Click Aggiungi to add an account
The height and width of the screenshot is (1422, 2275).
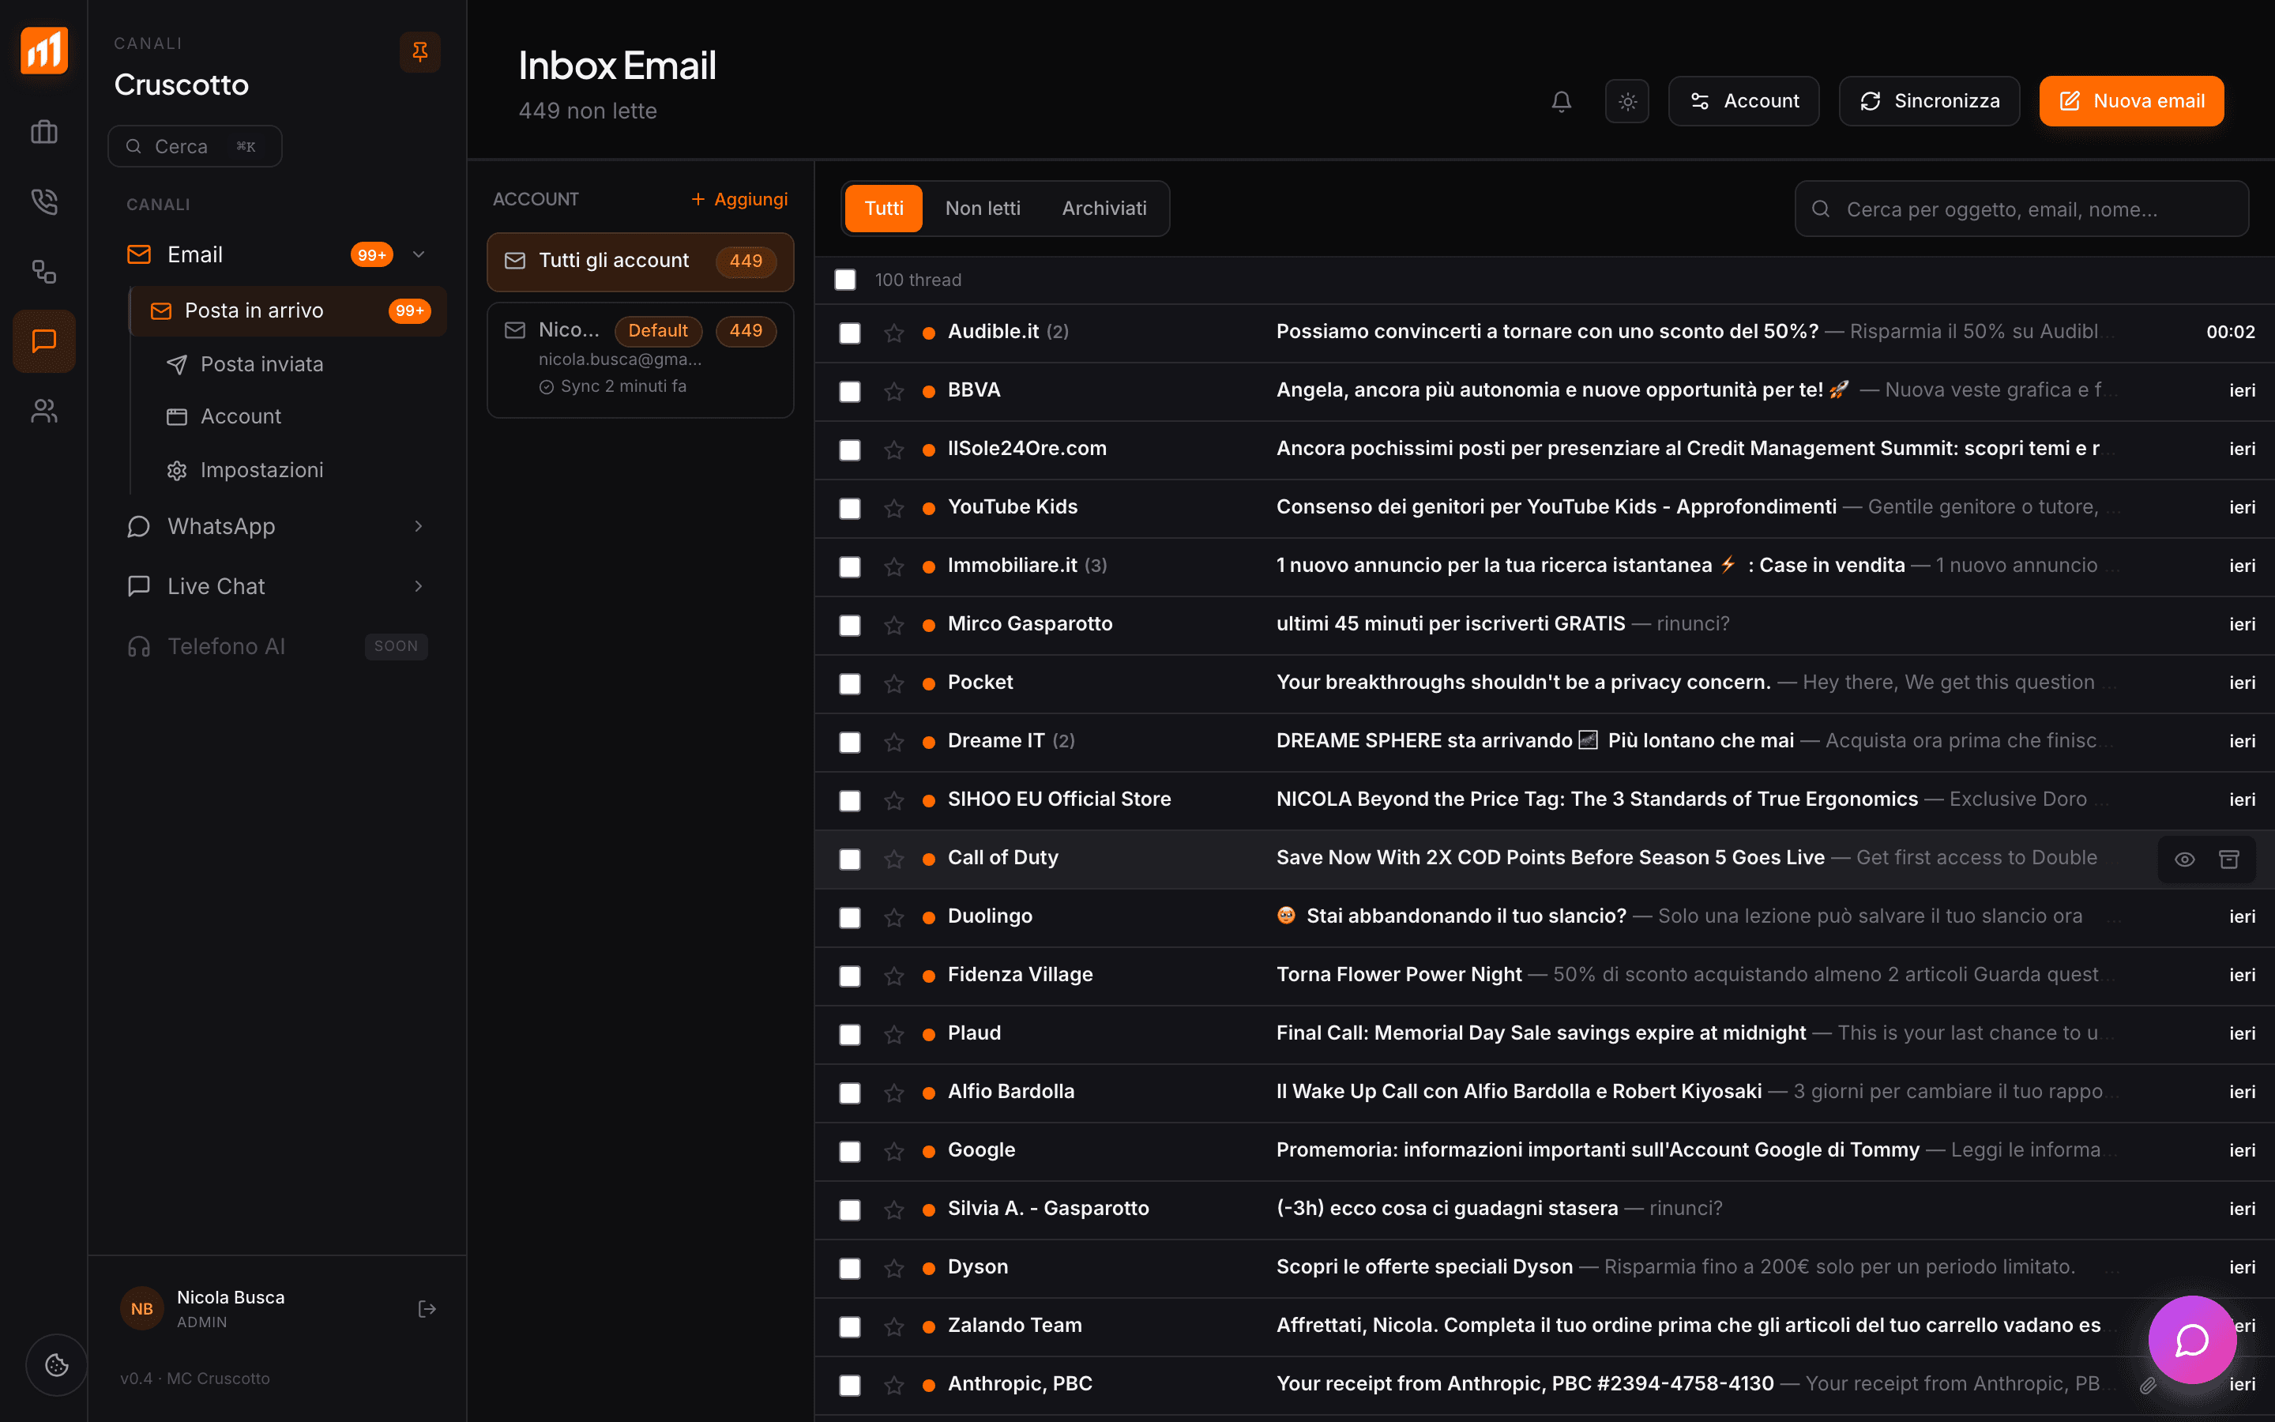click(x=740, y=199)
